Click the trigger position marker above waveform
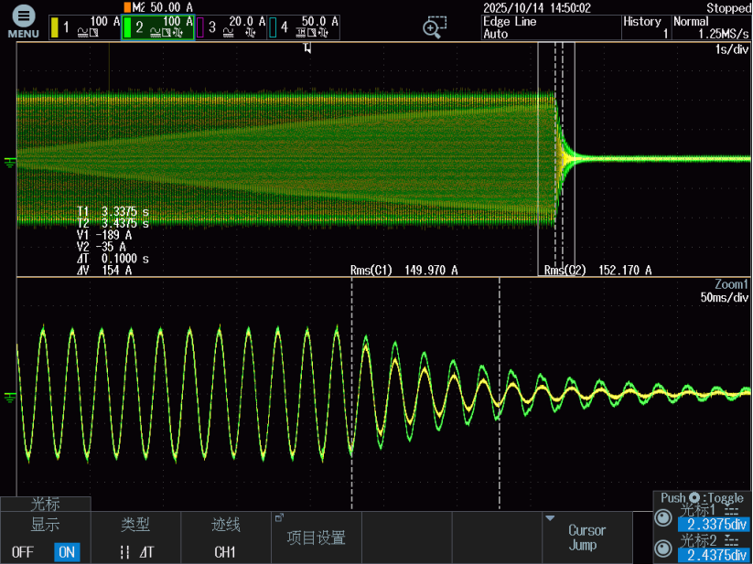 pyautogui.click(x=307, y=48)
